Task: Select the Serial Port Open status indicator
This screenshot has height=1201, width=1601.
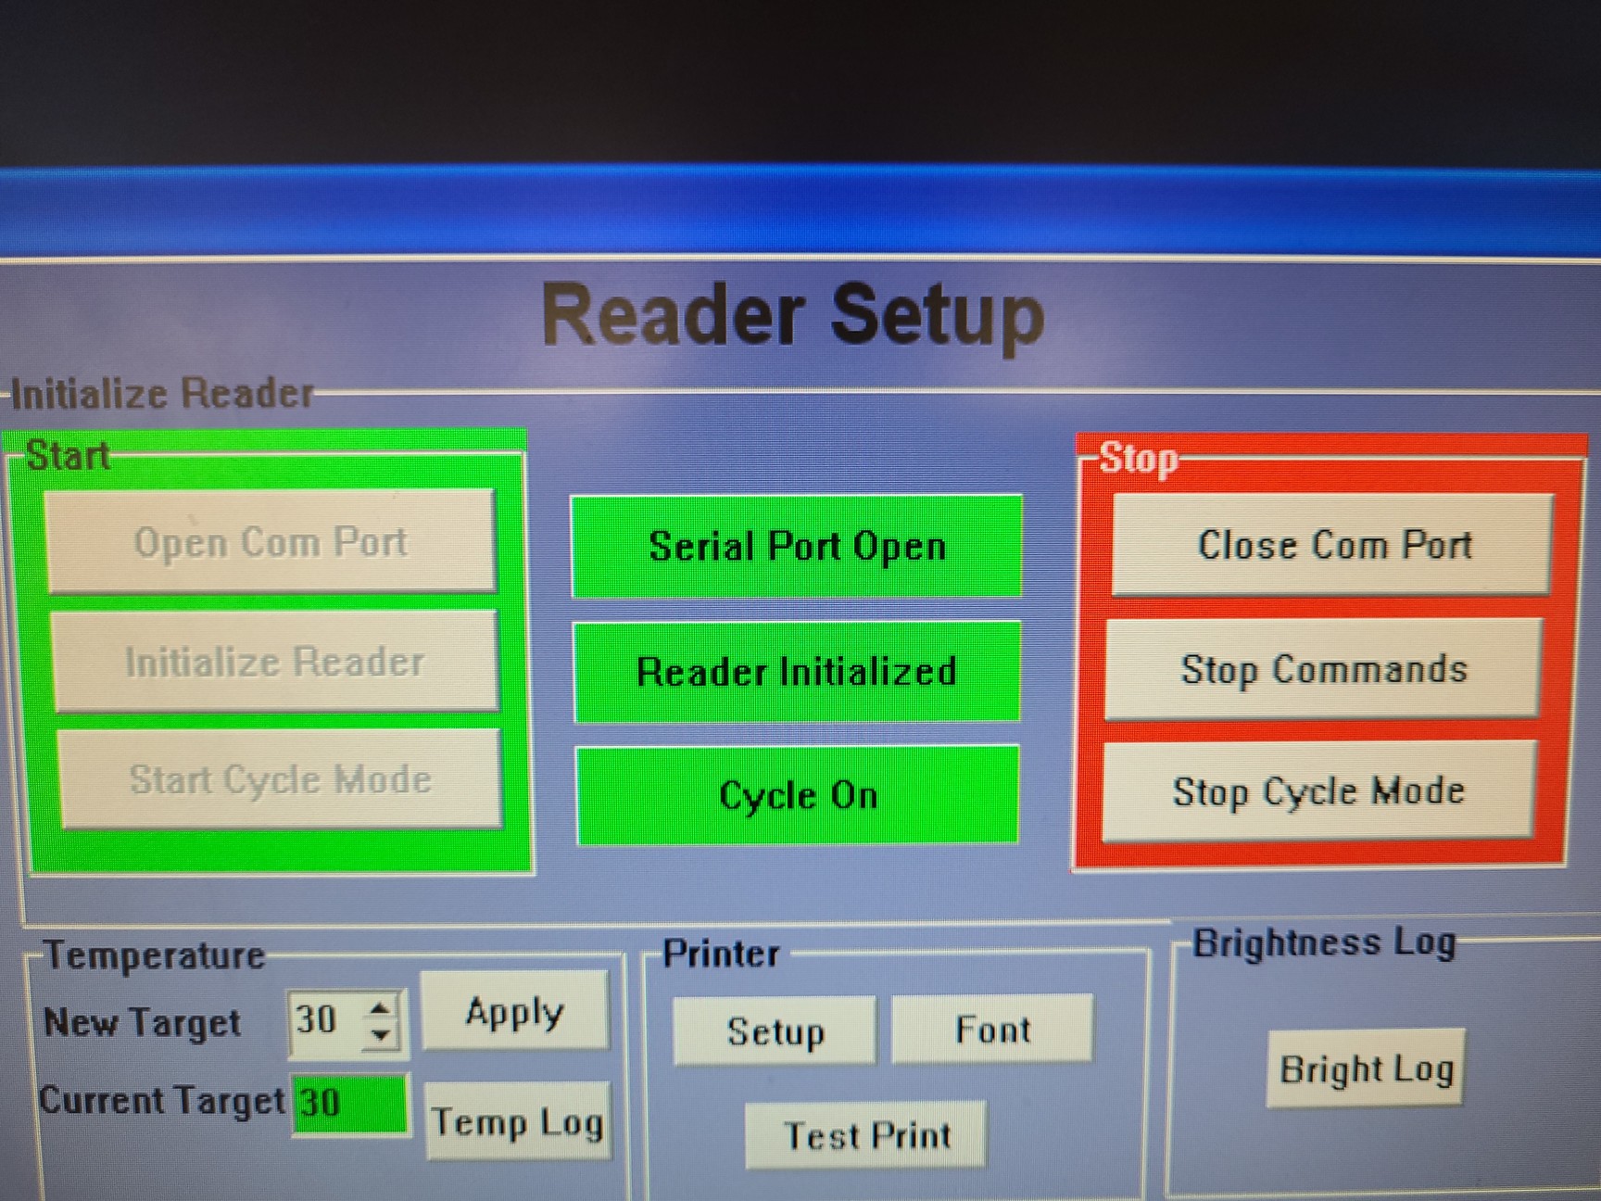Action: (797, 547)
